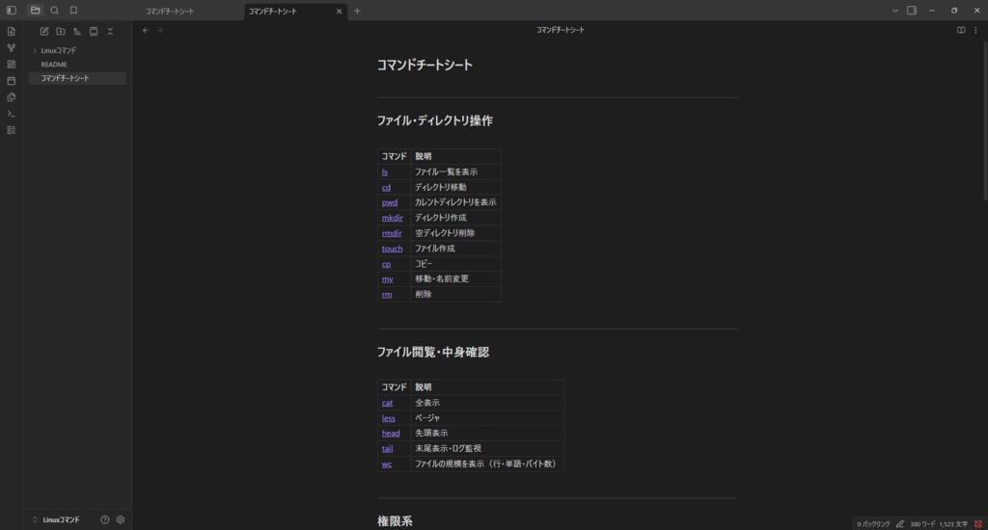This screenshot has height=530, width=988.
Task: Create a new folder icon
Action: pyautogui.click(x=61, y=32)
